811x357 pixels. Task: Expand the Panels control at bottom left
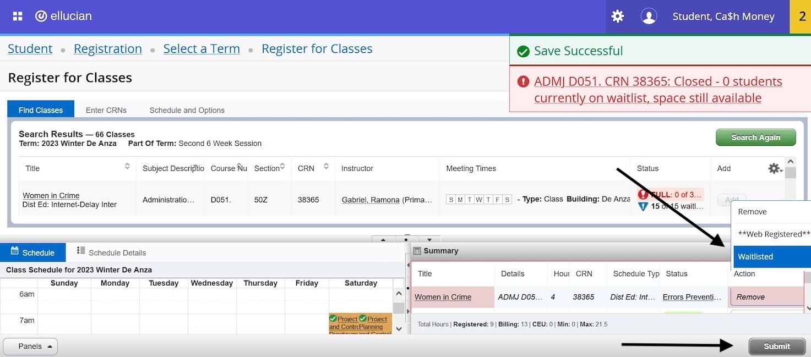click(30, 346)
